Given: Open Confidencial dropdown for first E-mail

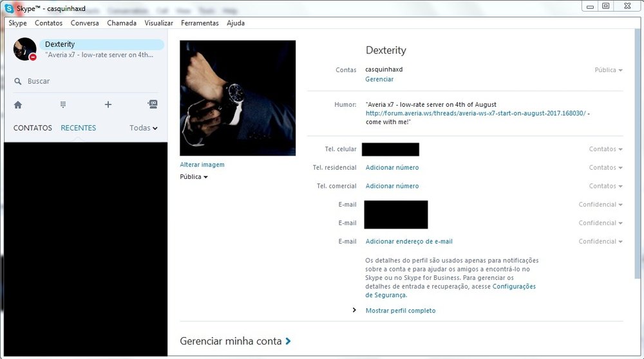Looking at the screenshot, I should pos(600,205).
